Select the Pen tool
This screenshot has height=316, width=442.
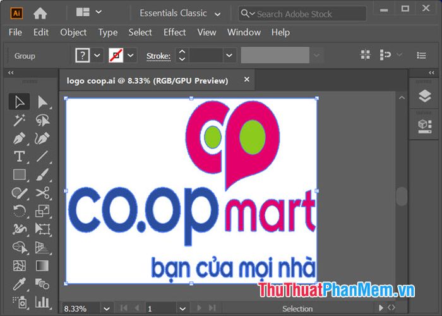point(19,138)
